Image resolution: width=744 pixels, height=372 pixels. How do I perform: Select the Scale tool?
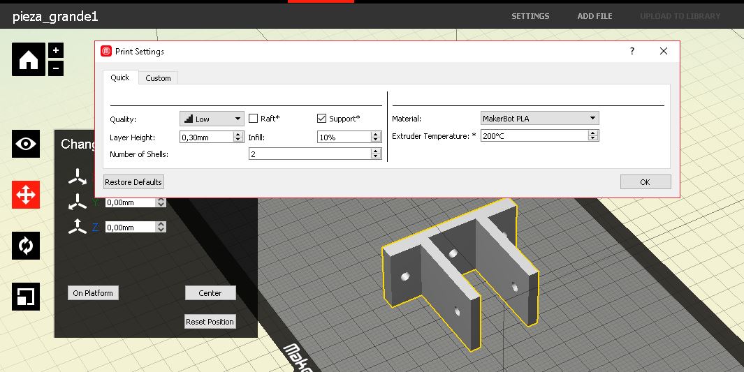(26, 297)
